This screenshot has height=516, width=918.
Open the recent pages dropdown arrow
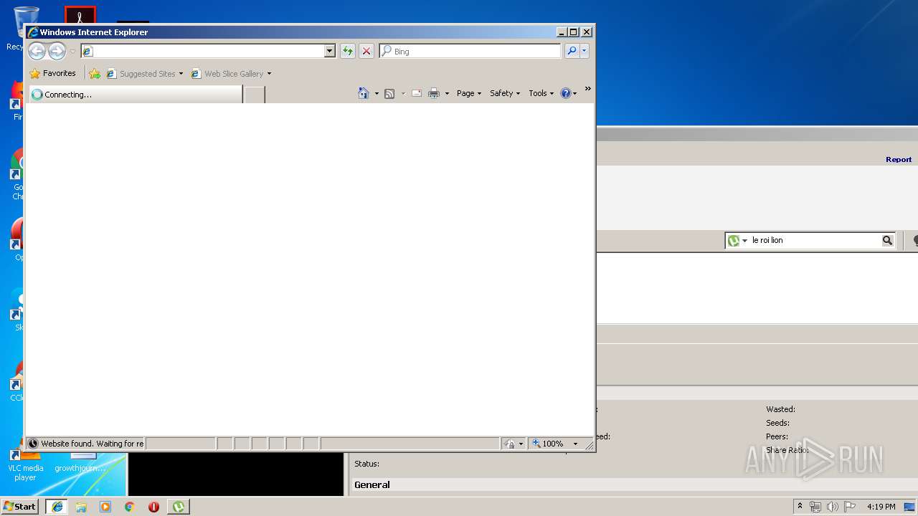(x=72, y=52)
